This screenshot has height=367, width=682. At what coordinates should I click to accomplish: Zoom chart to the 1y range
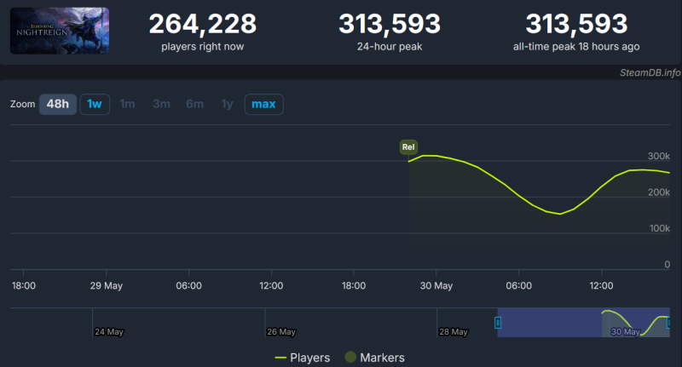tap(227, 104)
